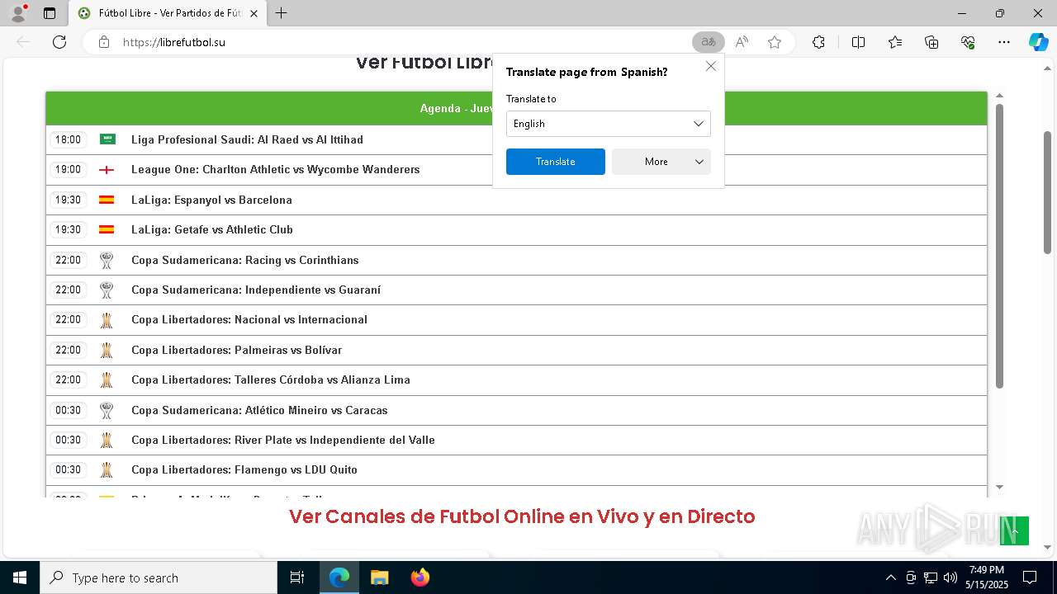Click Spain flag beside Espanyol vs Barcelona

point(107,200)
